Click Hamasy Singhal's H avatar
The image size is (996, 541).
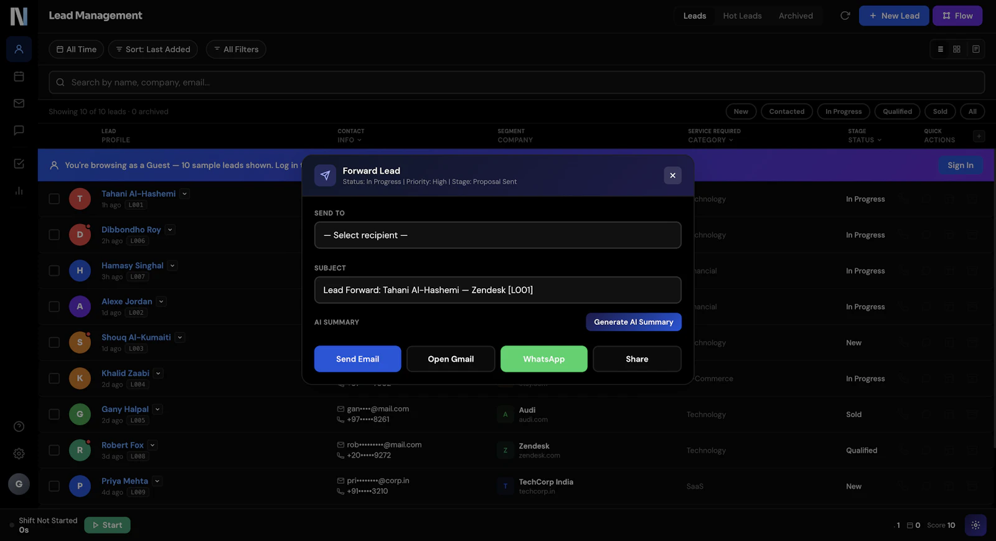tap(80, 270)
